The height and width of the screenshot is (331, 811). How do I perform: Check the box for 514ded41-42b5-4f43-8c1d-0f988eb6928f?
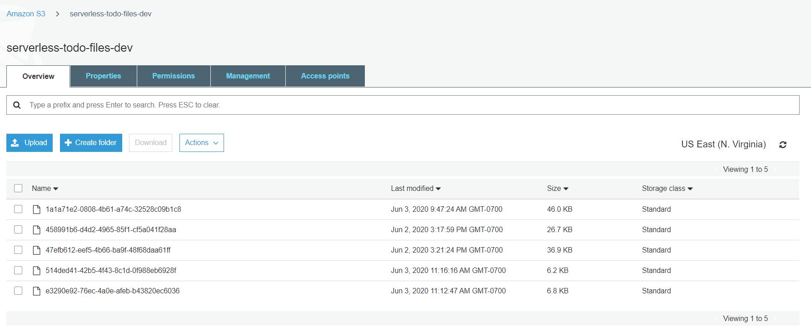coord(18,270)
